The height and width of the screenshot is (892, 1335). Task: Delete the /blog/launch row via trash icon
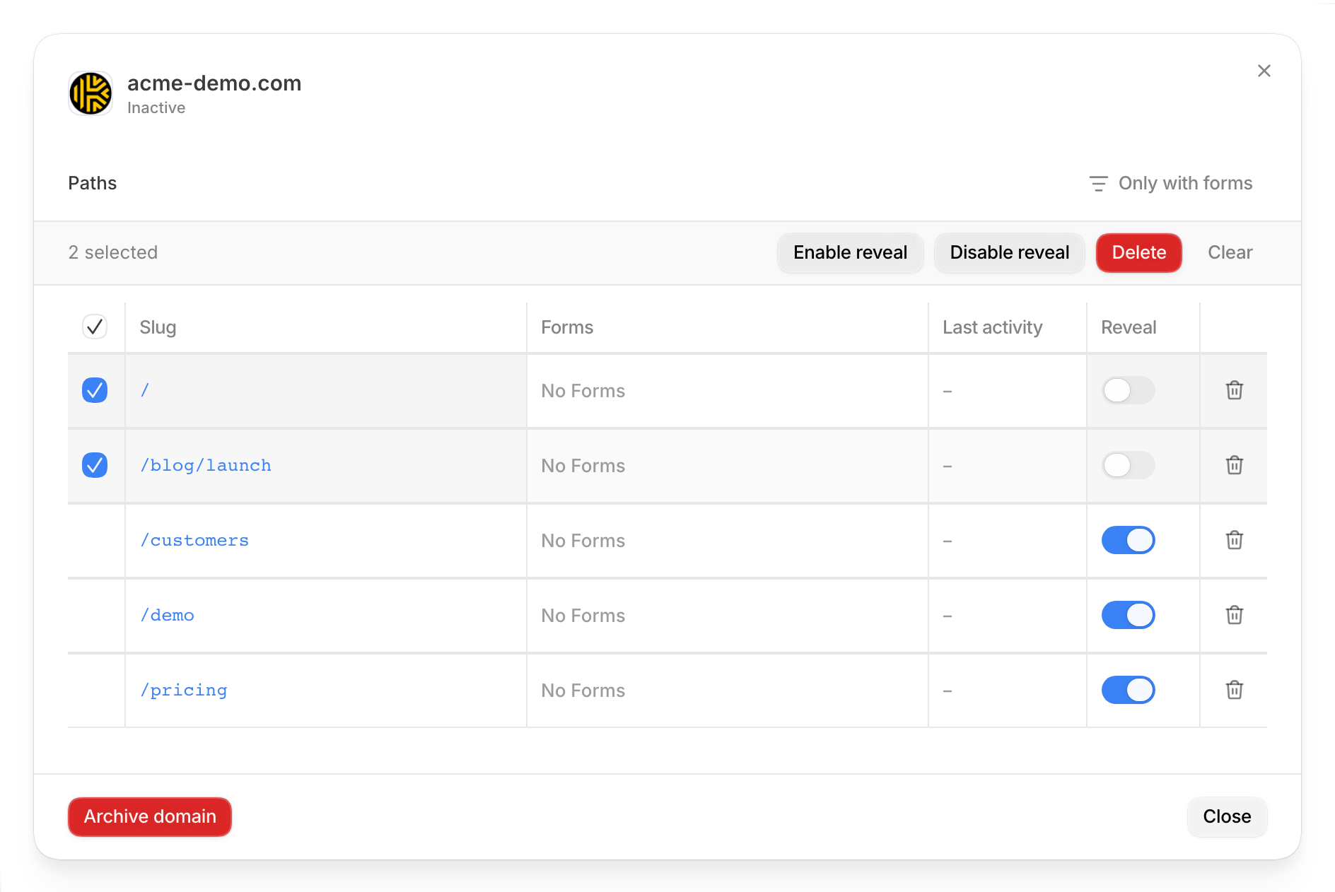point(1235,465)
